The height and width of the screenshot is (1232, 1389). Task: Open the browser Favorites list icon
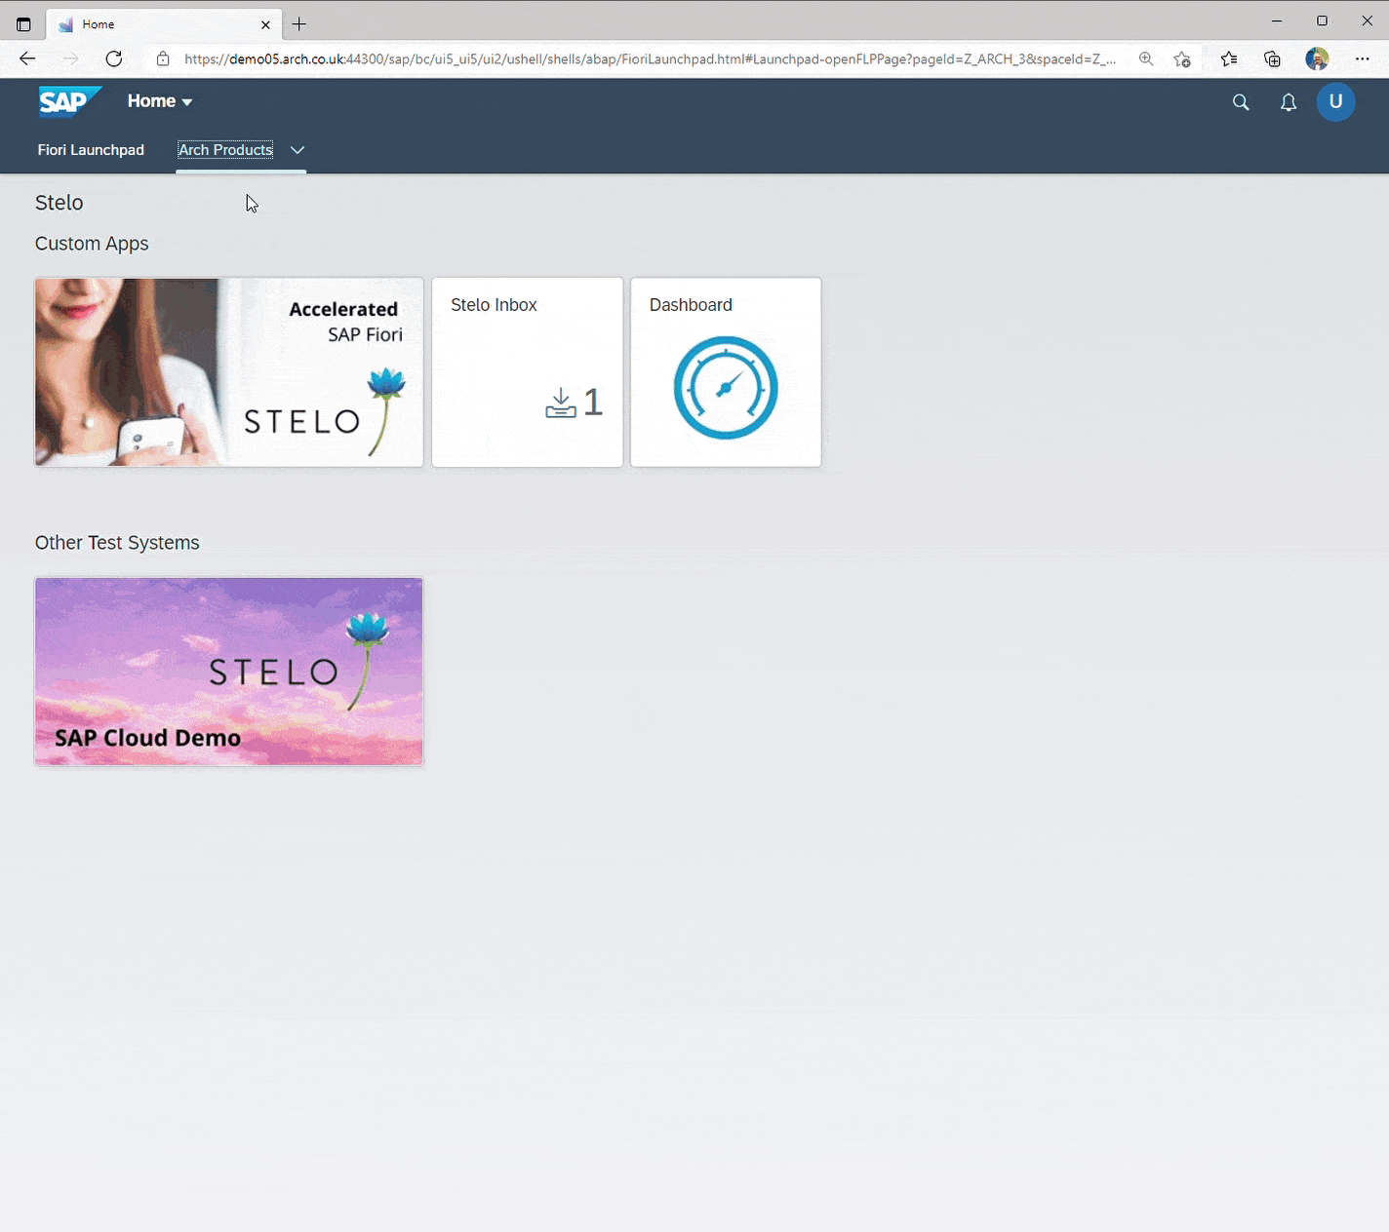click(1229, 58)
